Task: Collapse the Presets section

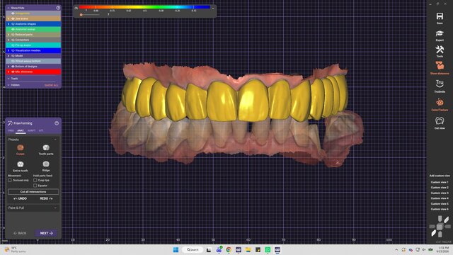Action: [x=55, y=140]
